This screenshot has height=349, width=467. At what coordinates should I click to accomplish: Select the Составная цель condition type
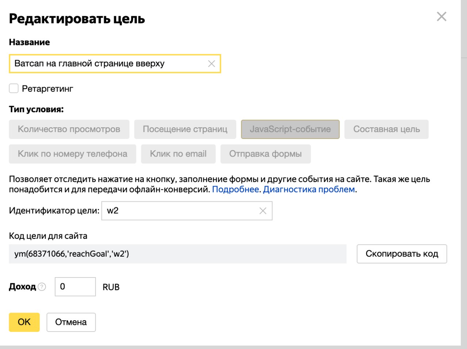386,129
